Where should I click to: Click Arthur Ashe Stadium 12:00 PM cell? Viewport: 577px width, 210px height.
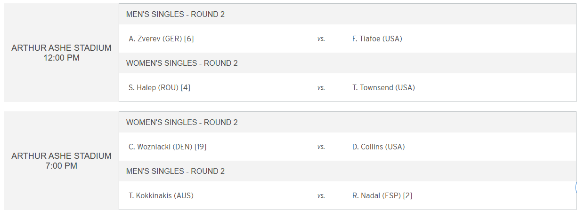(x=61, y=53)
